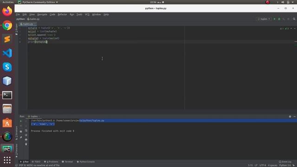
Task: Open the Code menu
Action: tap(52, 14)
